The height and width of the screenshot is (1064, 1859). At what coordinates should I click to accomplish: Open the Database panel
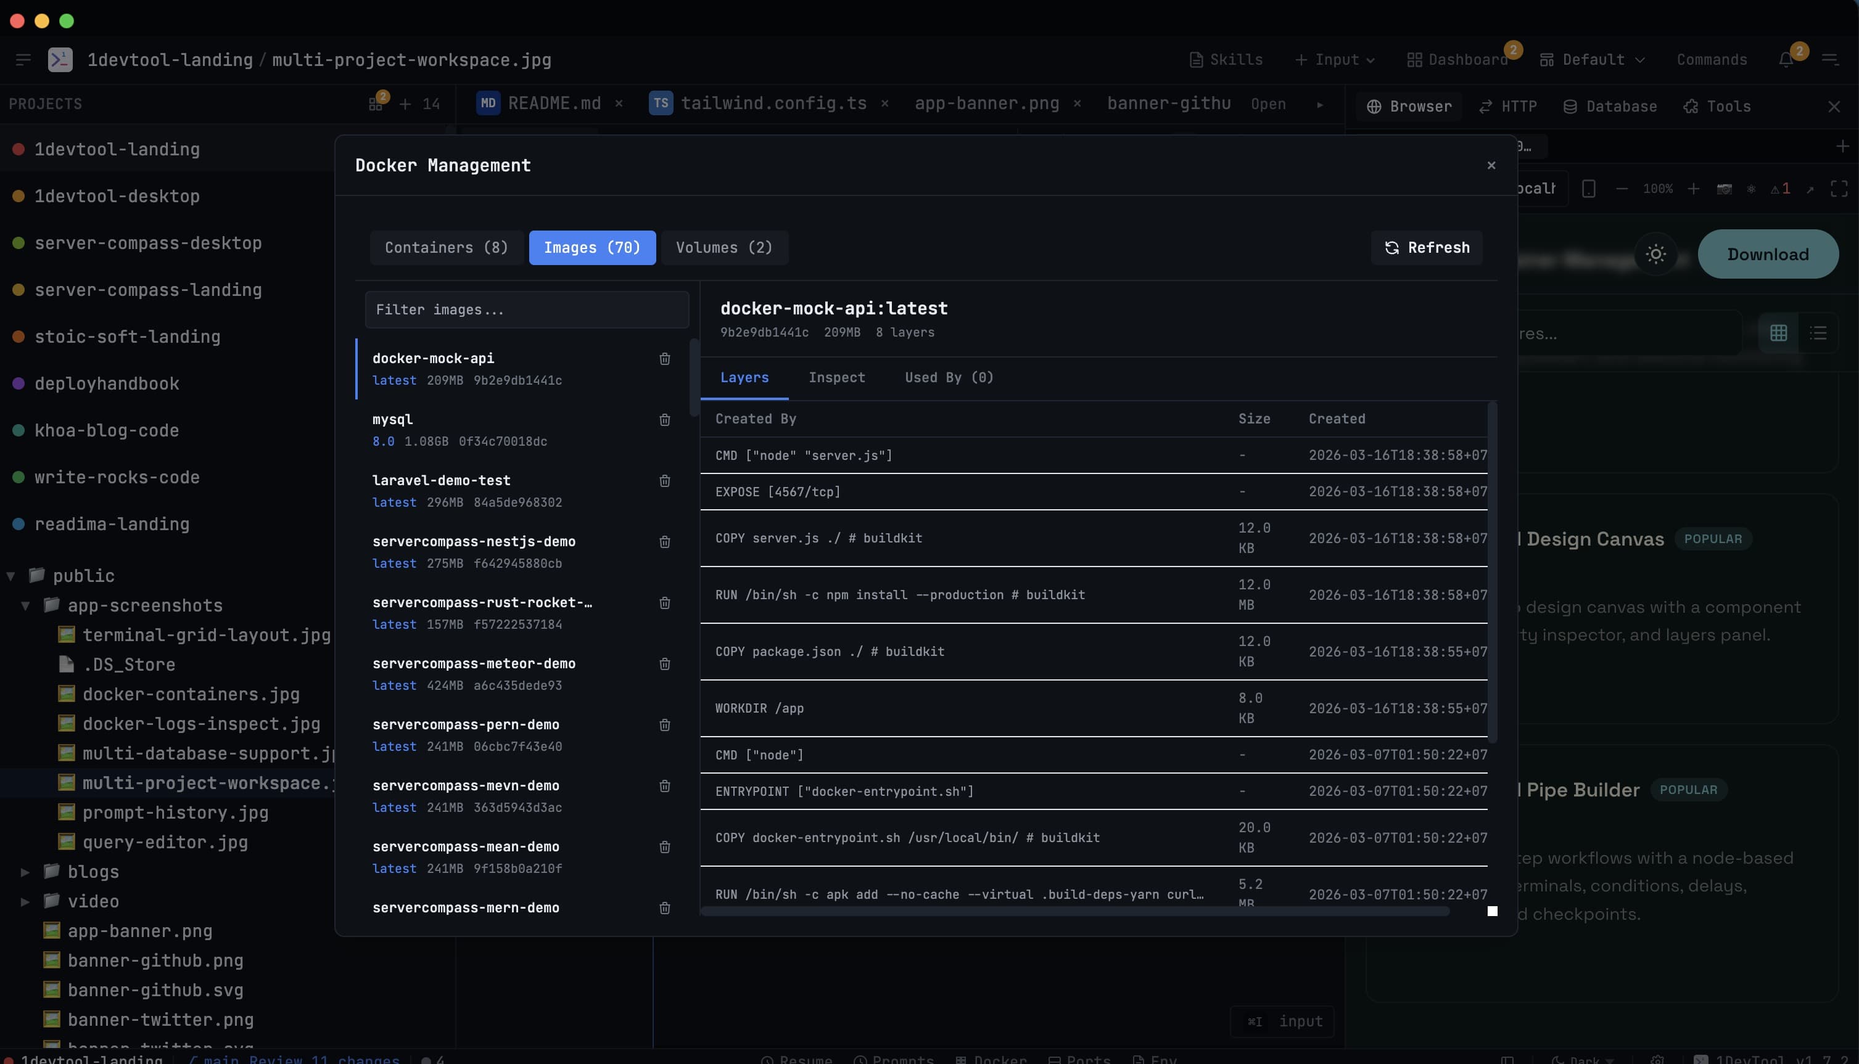tap(1610, 106)
